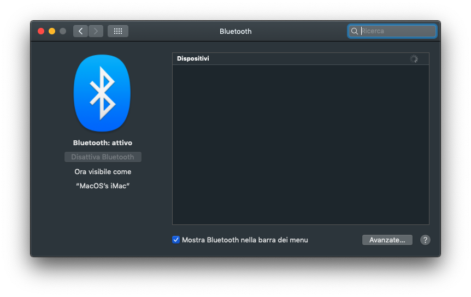Click the Bluetooth window title
471x297 pixels.
click(236, 31)
